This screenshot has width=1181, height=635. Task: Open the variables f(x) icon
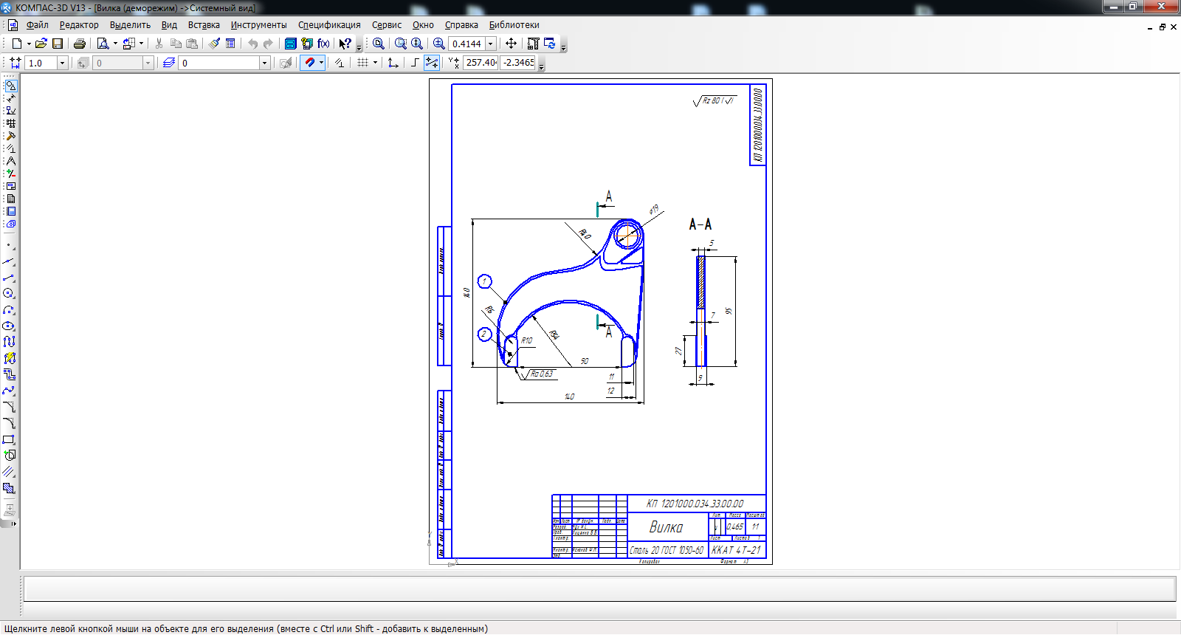323,44
